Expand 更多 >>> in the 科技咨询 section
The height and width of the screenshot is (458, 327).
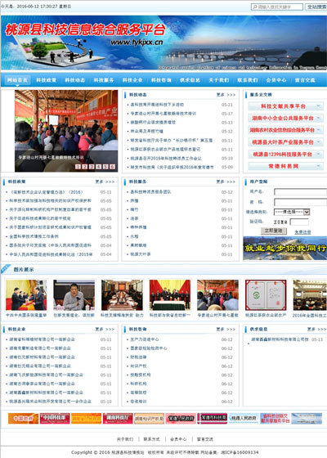(226, 329)
